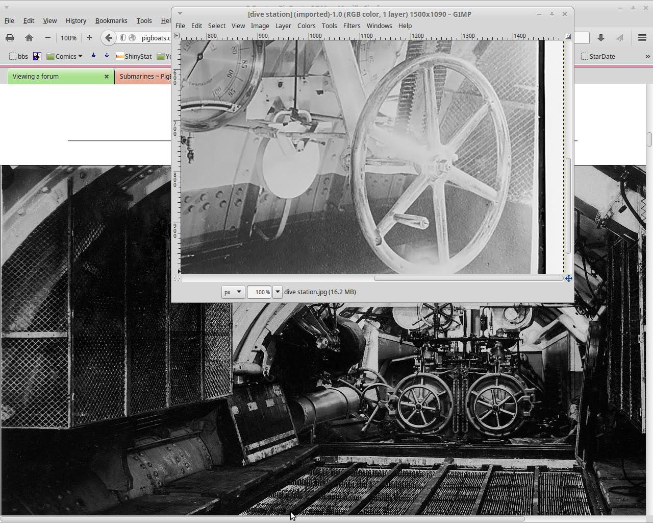
Task: Open the ShinyStat bookmark
Action: tap(134, 56)
